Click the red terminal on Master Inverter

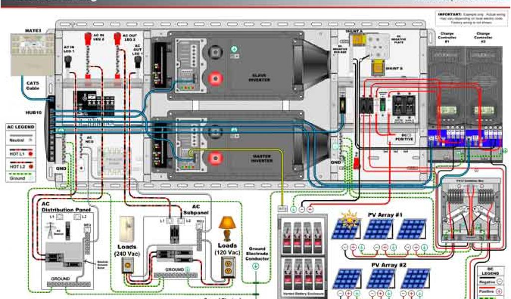pos(215,159)
